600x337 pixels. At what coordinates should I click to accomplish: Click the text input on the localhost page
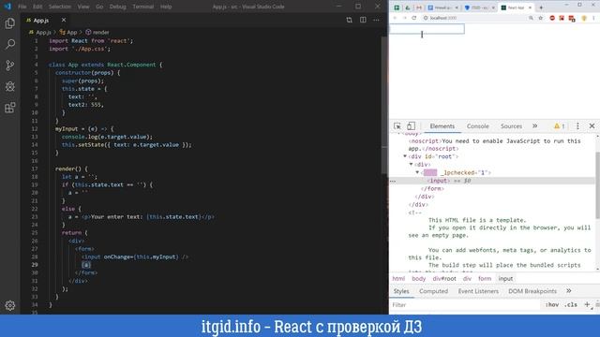coord(427,29)
